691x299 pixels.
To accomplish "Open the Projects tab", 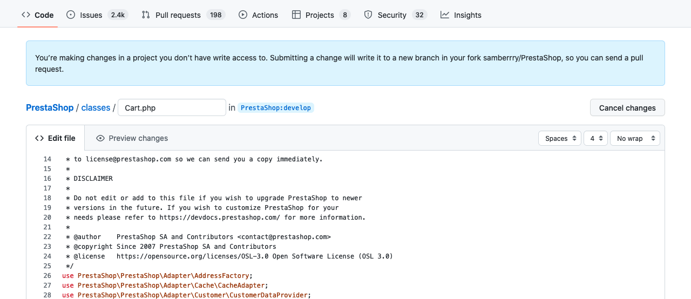I will pos(321,15).
